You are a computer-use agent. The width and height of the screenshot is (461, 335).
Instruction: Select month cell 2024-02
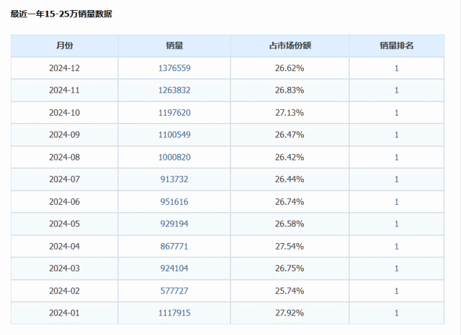pos(64,290)
